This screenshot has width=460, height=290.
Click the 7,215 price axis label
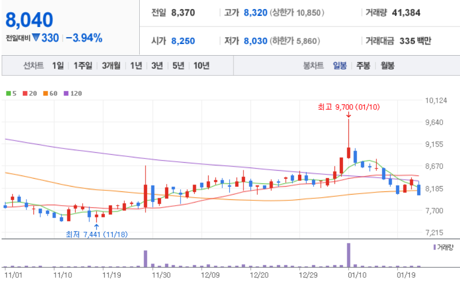pyautogui.click(x=435, y=232)
